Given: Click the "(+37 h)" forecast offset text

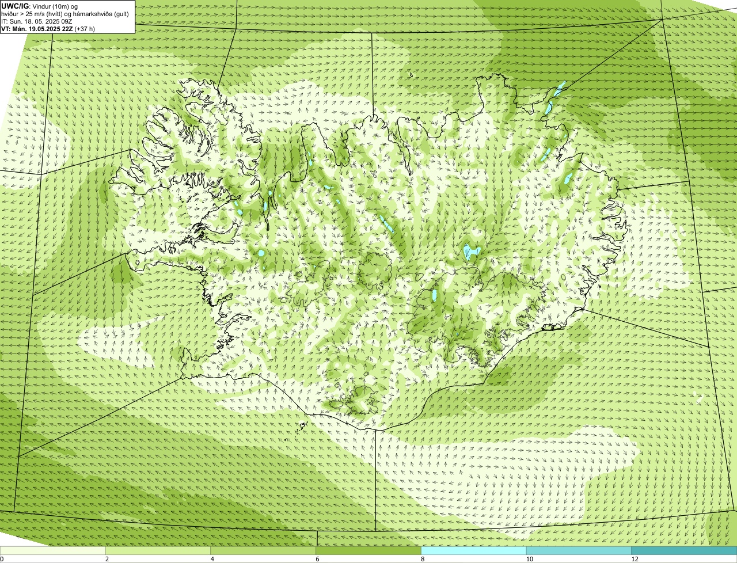Looking at the screenshot, I should [x=85, y=29].
